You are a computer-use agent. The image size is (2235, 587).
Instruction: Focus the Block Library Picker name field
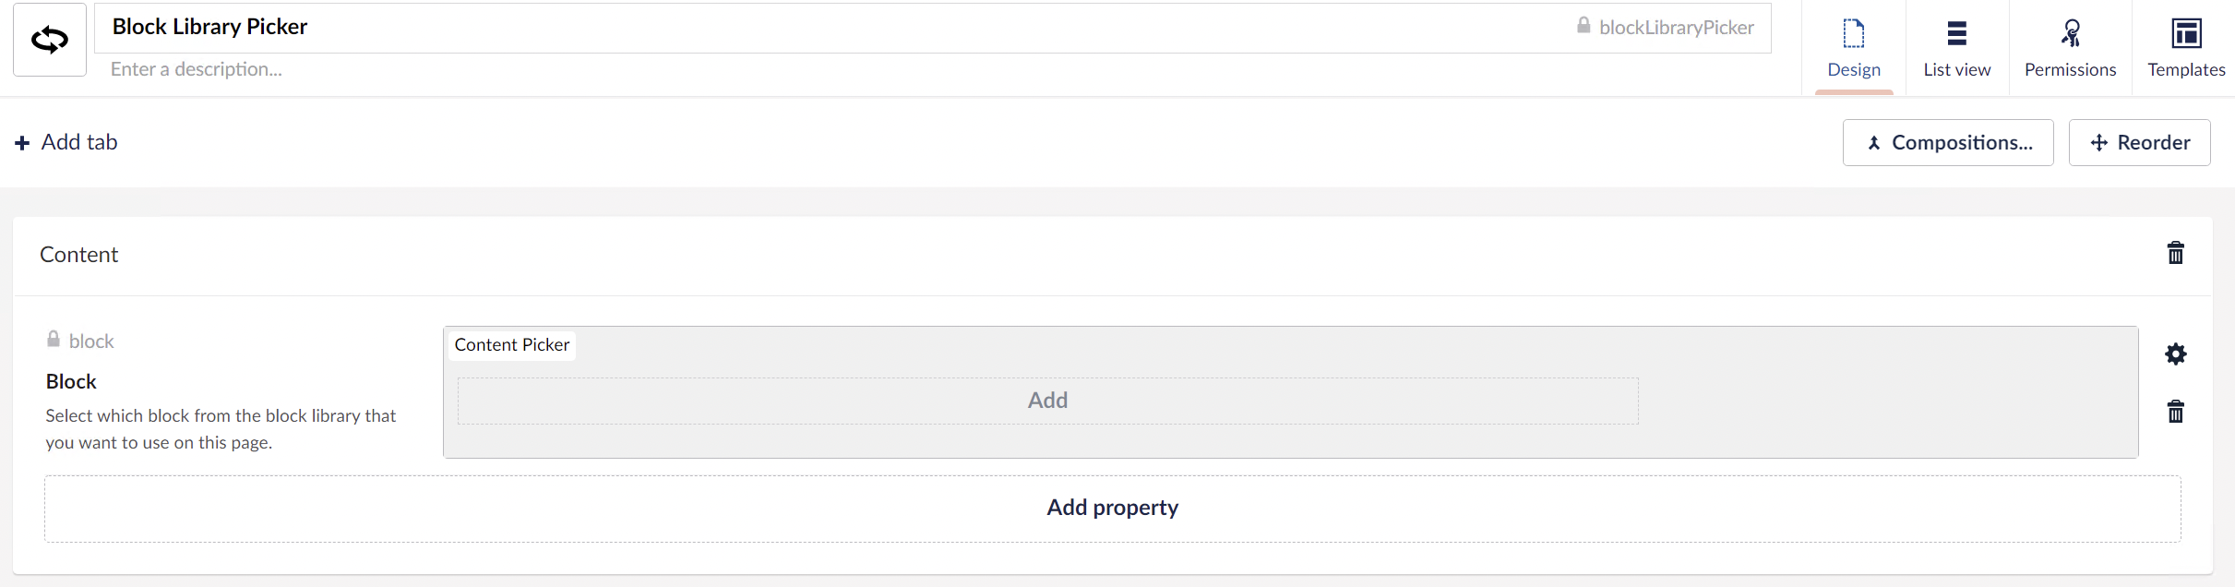pos(831,28)
